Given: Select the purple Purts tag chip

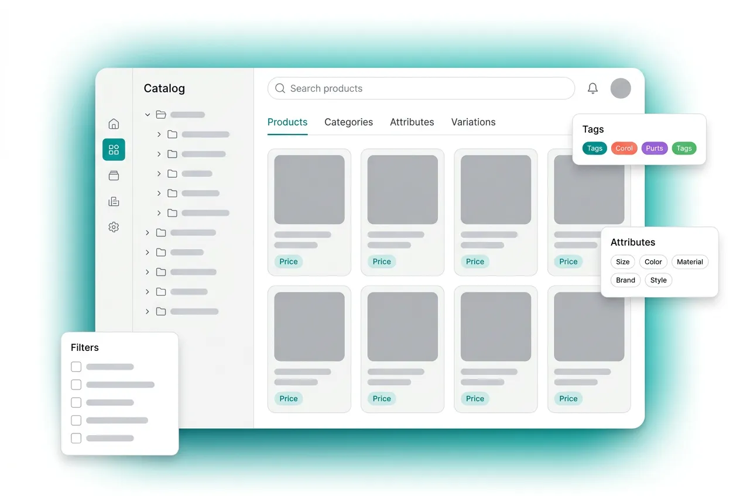Looking at the screenshot, I should (x=655, y=148).
